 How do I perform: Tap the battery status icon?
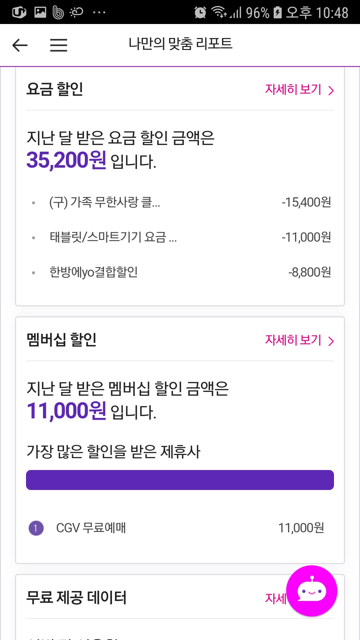point(277,13)
